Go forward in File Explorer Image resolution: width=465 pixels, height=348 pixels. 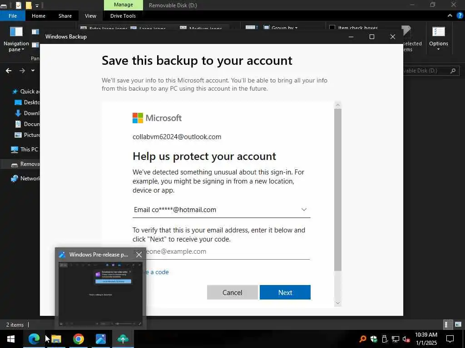22,70
